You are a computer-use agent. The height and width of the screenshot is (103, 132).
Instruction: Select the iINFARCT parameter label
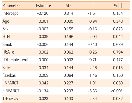pos(10,83)
